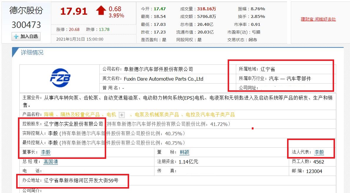This screenshot has height=193, width=350.
Task: Click the stock code 300473
Action: 26,25
